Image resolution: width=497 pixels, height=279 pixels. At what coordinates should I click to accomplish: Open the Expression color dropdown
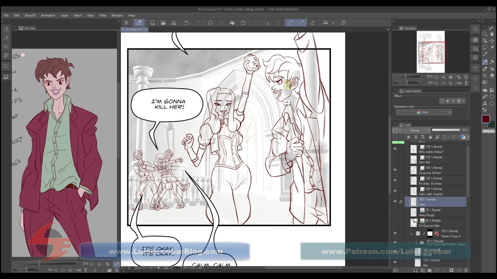click(424, 112)
